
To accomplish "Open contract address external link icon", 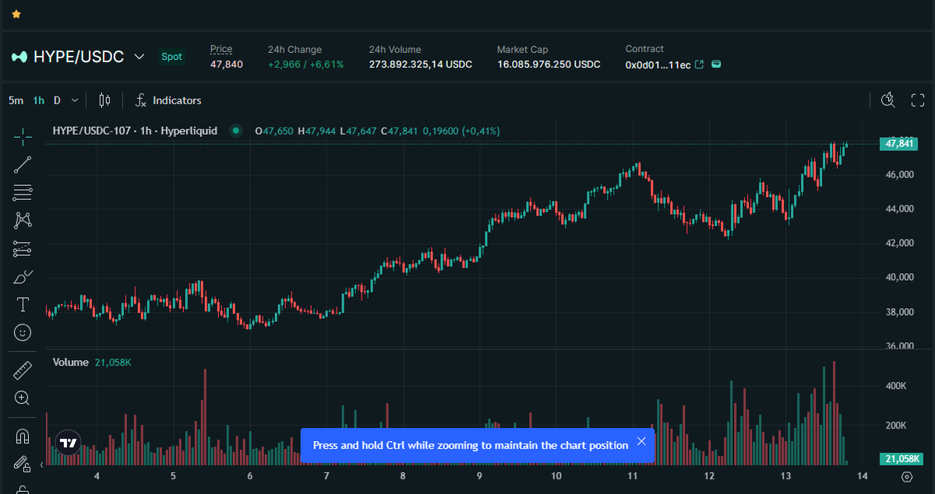I will pos(699,65).
